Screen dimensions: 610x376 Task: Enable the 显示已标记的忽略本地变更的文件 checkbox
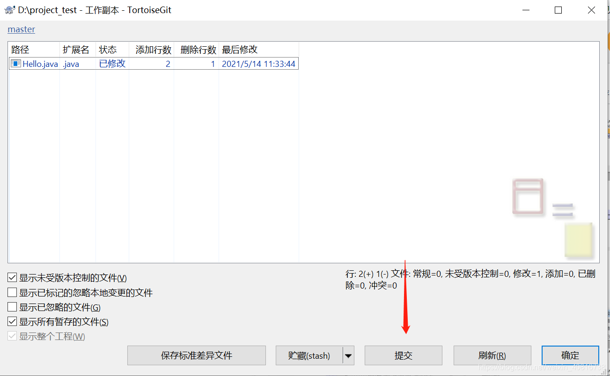click(12, 292)
